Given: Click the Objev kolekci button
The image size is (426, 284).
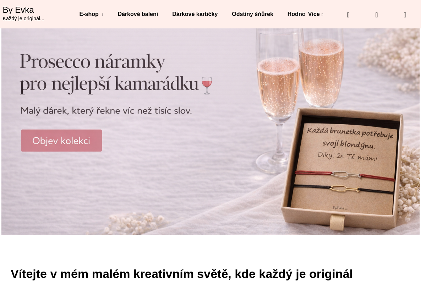Looking at the screenshot, I should [61, 141].
